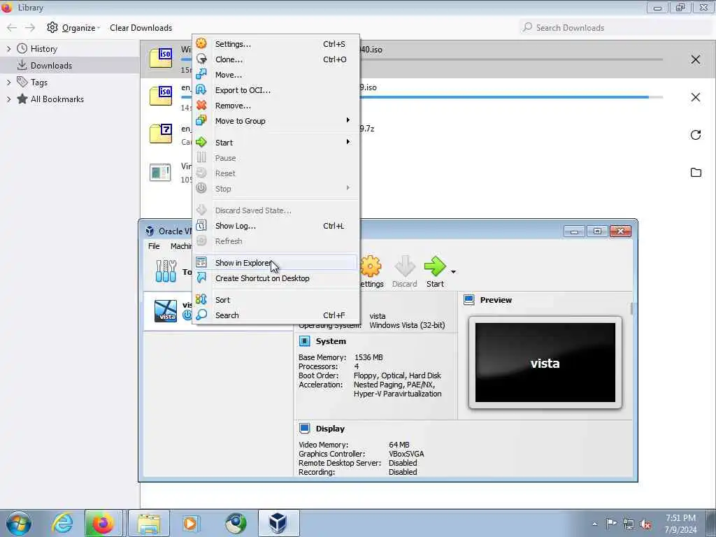
Task: Open the Organize dropdown
Action: 73,28
